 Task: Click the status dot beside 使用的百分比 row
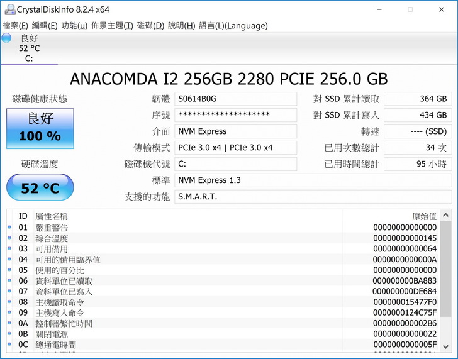9,270
